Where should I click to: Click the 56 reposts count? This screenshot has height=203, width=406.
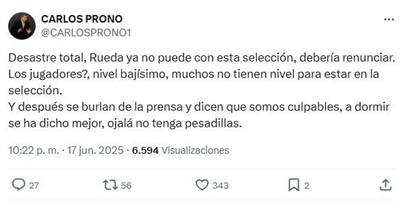(x=126, y=185)
